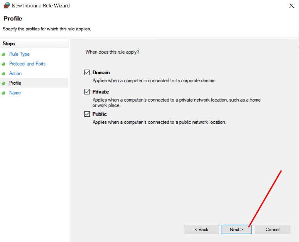Go to the Rule Type step
This screenshot has width=299, height=242.
point(19,54)
